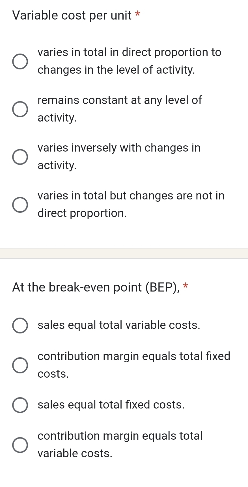
Task: Click the text 'sales equal total fixed costs.'
Action: pyautogui.click(x=111, y=405)
